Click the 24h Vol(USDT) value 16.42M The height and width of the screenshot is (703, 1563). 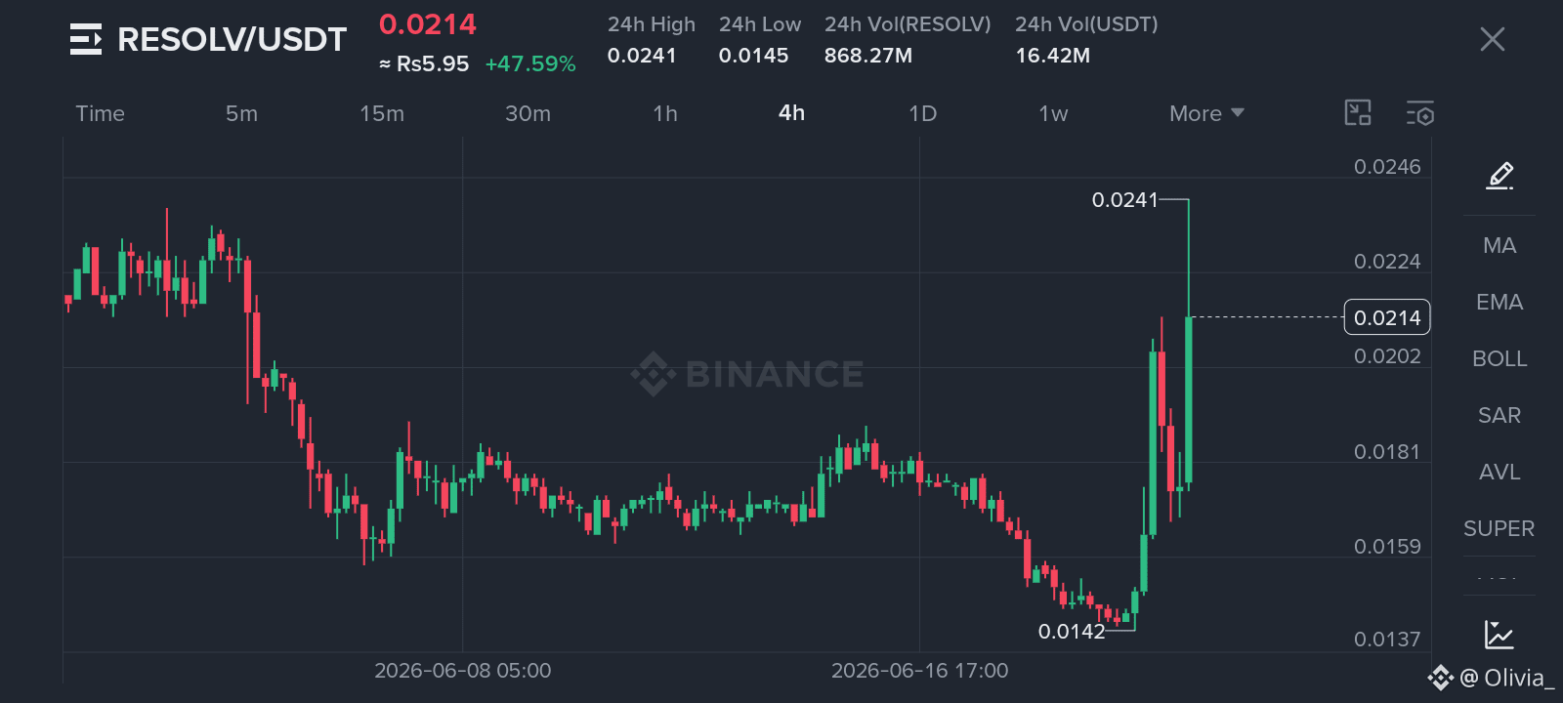(1053, 56)
